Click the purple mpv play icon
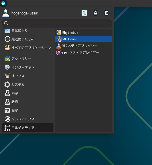Image resolution: width=152 pixels, height=165 pixels. [x=59, y=52]
